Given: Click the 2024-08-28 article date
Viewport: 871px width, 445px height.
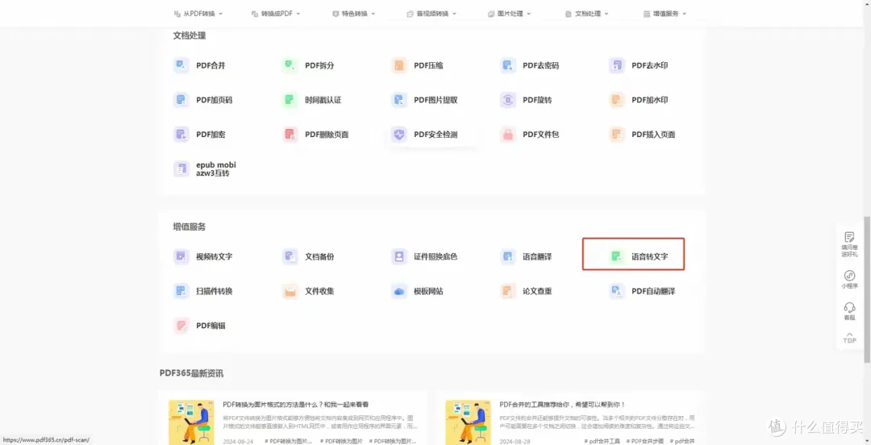Looking at the screenshot, I should coord(515,441).
